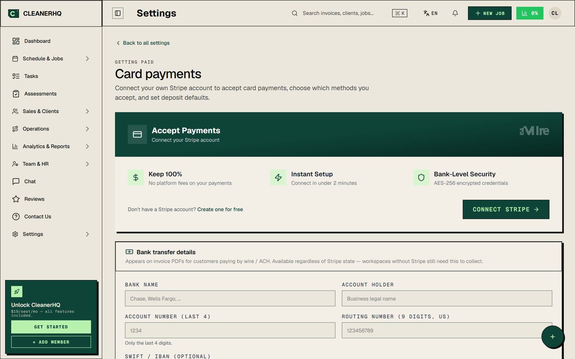Open Tasks in the sidebar
The width and height of the screenshot is (575, 359).
51,76
